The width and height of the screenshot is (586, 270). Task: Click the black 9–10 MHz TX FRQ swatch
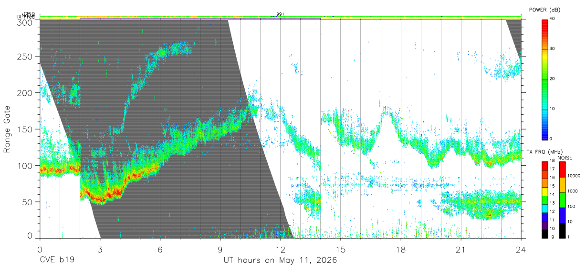[x=545, y=233]
